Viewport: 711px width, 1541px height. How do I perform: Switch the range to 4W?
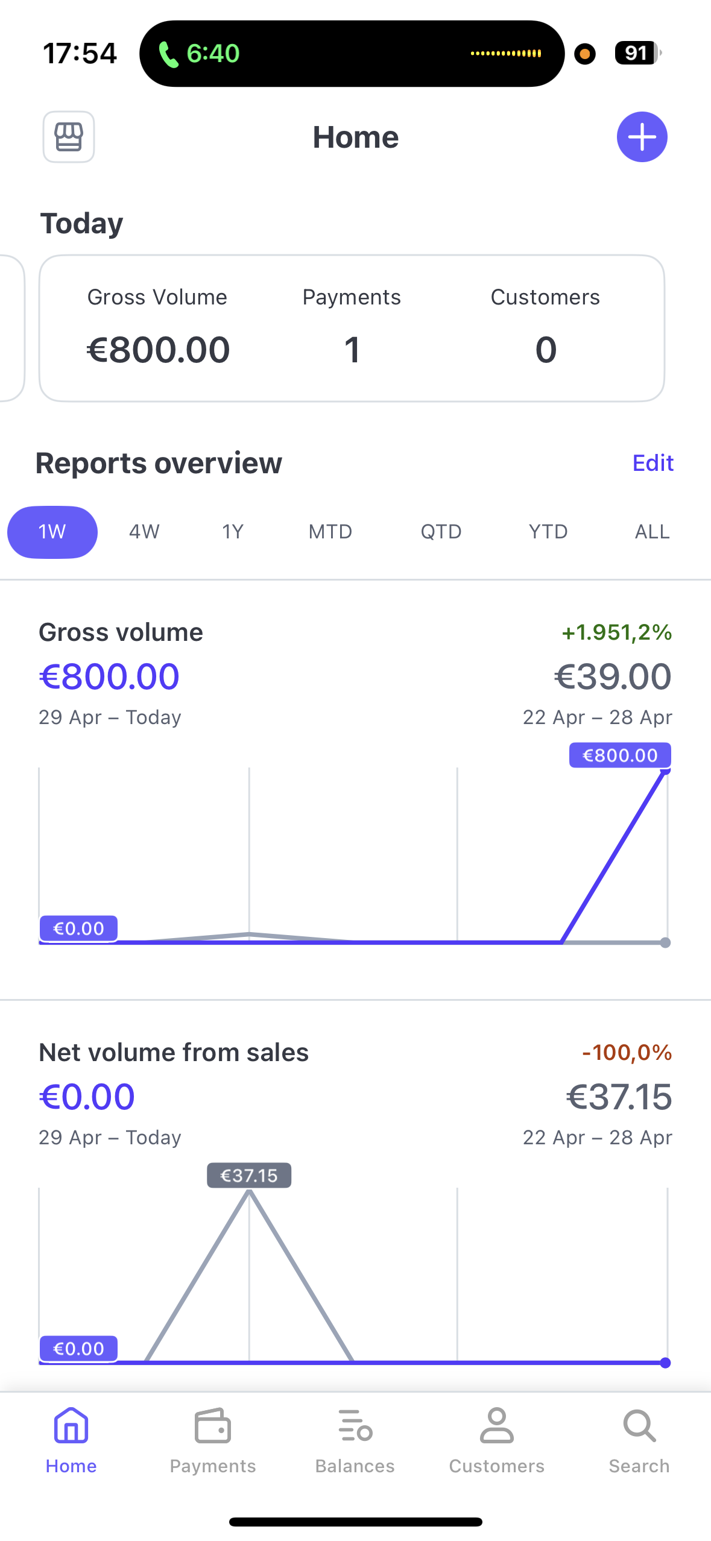click(x=144, y=532)
